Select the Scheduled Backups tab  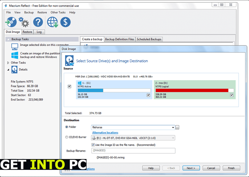(x=149, y=39)
